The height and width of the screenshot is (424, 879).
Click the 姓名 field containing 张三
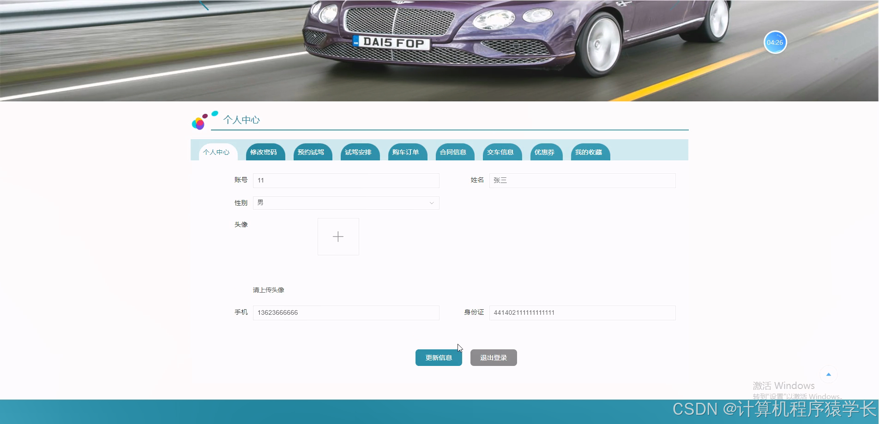(583, 181)
